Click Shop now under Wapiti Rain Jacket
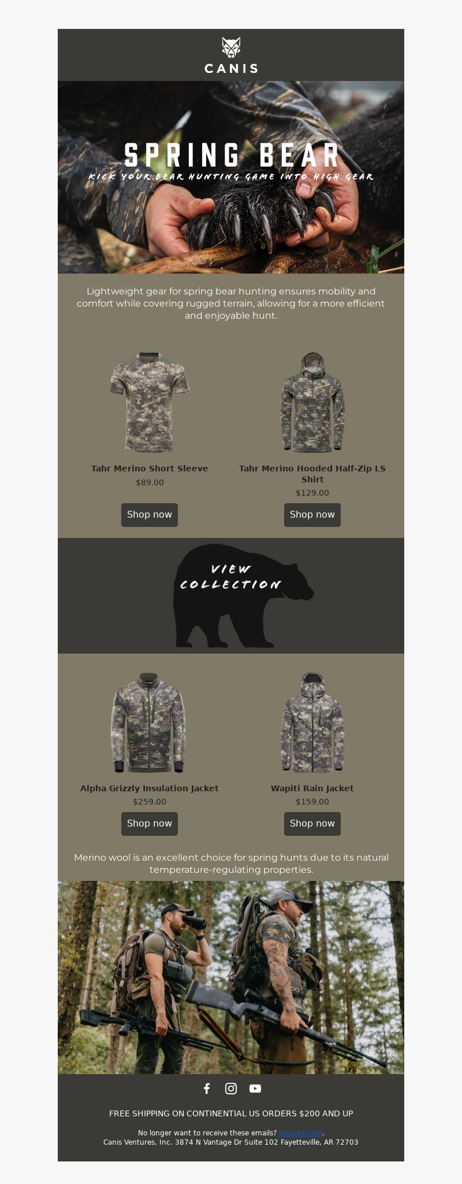This screenshot has width=462, height=1184. [x=312, y=824]
